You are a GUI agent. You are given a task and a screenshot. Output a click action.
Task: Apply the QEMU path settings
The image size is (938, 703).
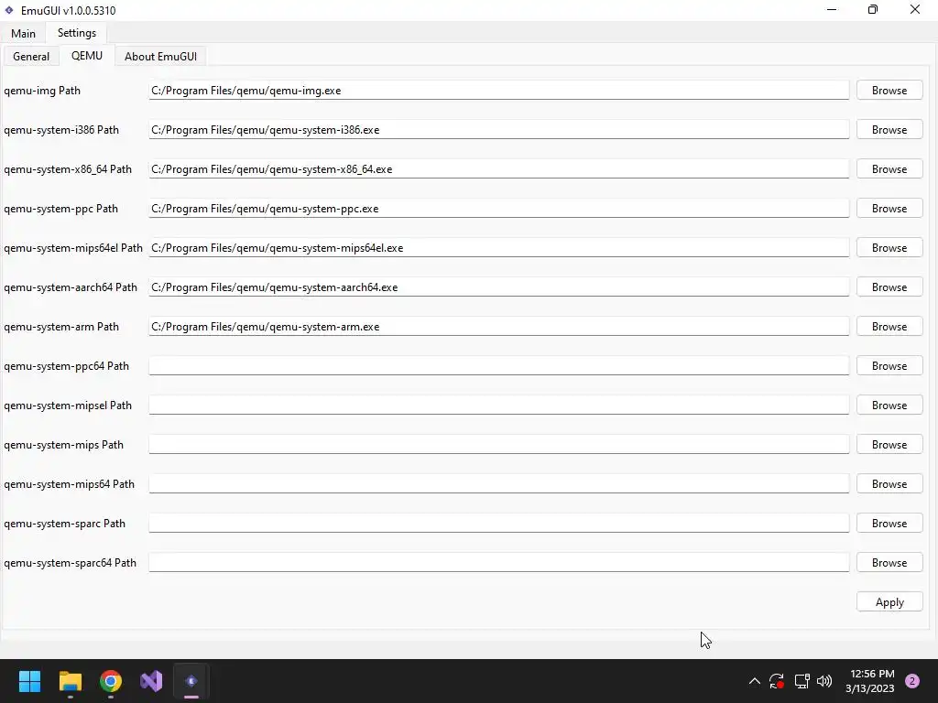[889, 602]
